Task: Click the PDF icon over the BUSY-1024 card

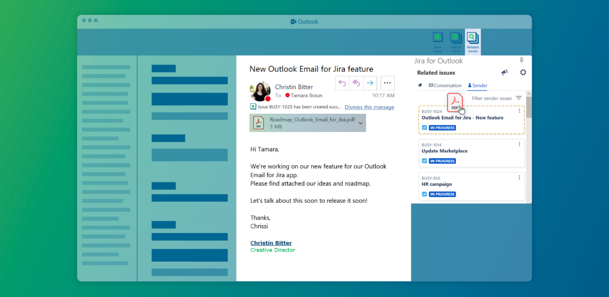Action: coord(454,102)
